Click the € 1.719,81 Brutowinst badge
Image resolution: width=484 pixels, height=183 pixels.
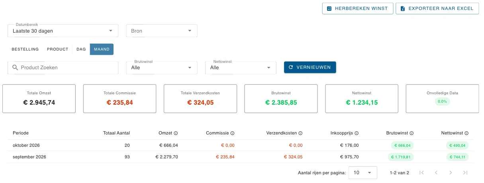(401, 157)
